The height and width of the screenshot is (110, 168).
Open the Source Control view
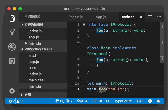[12, 33]
